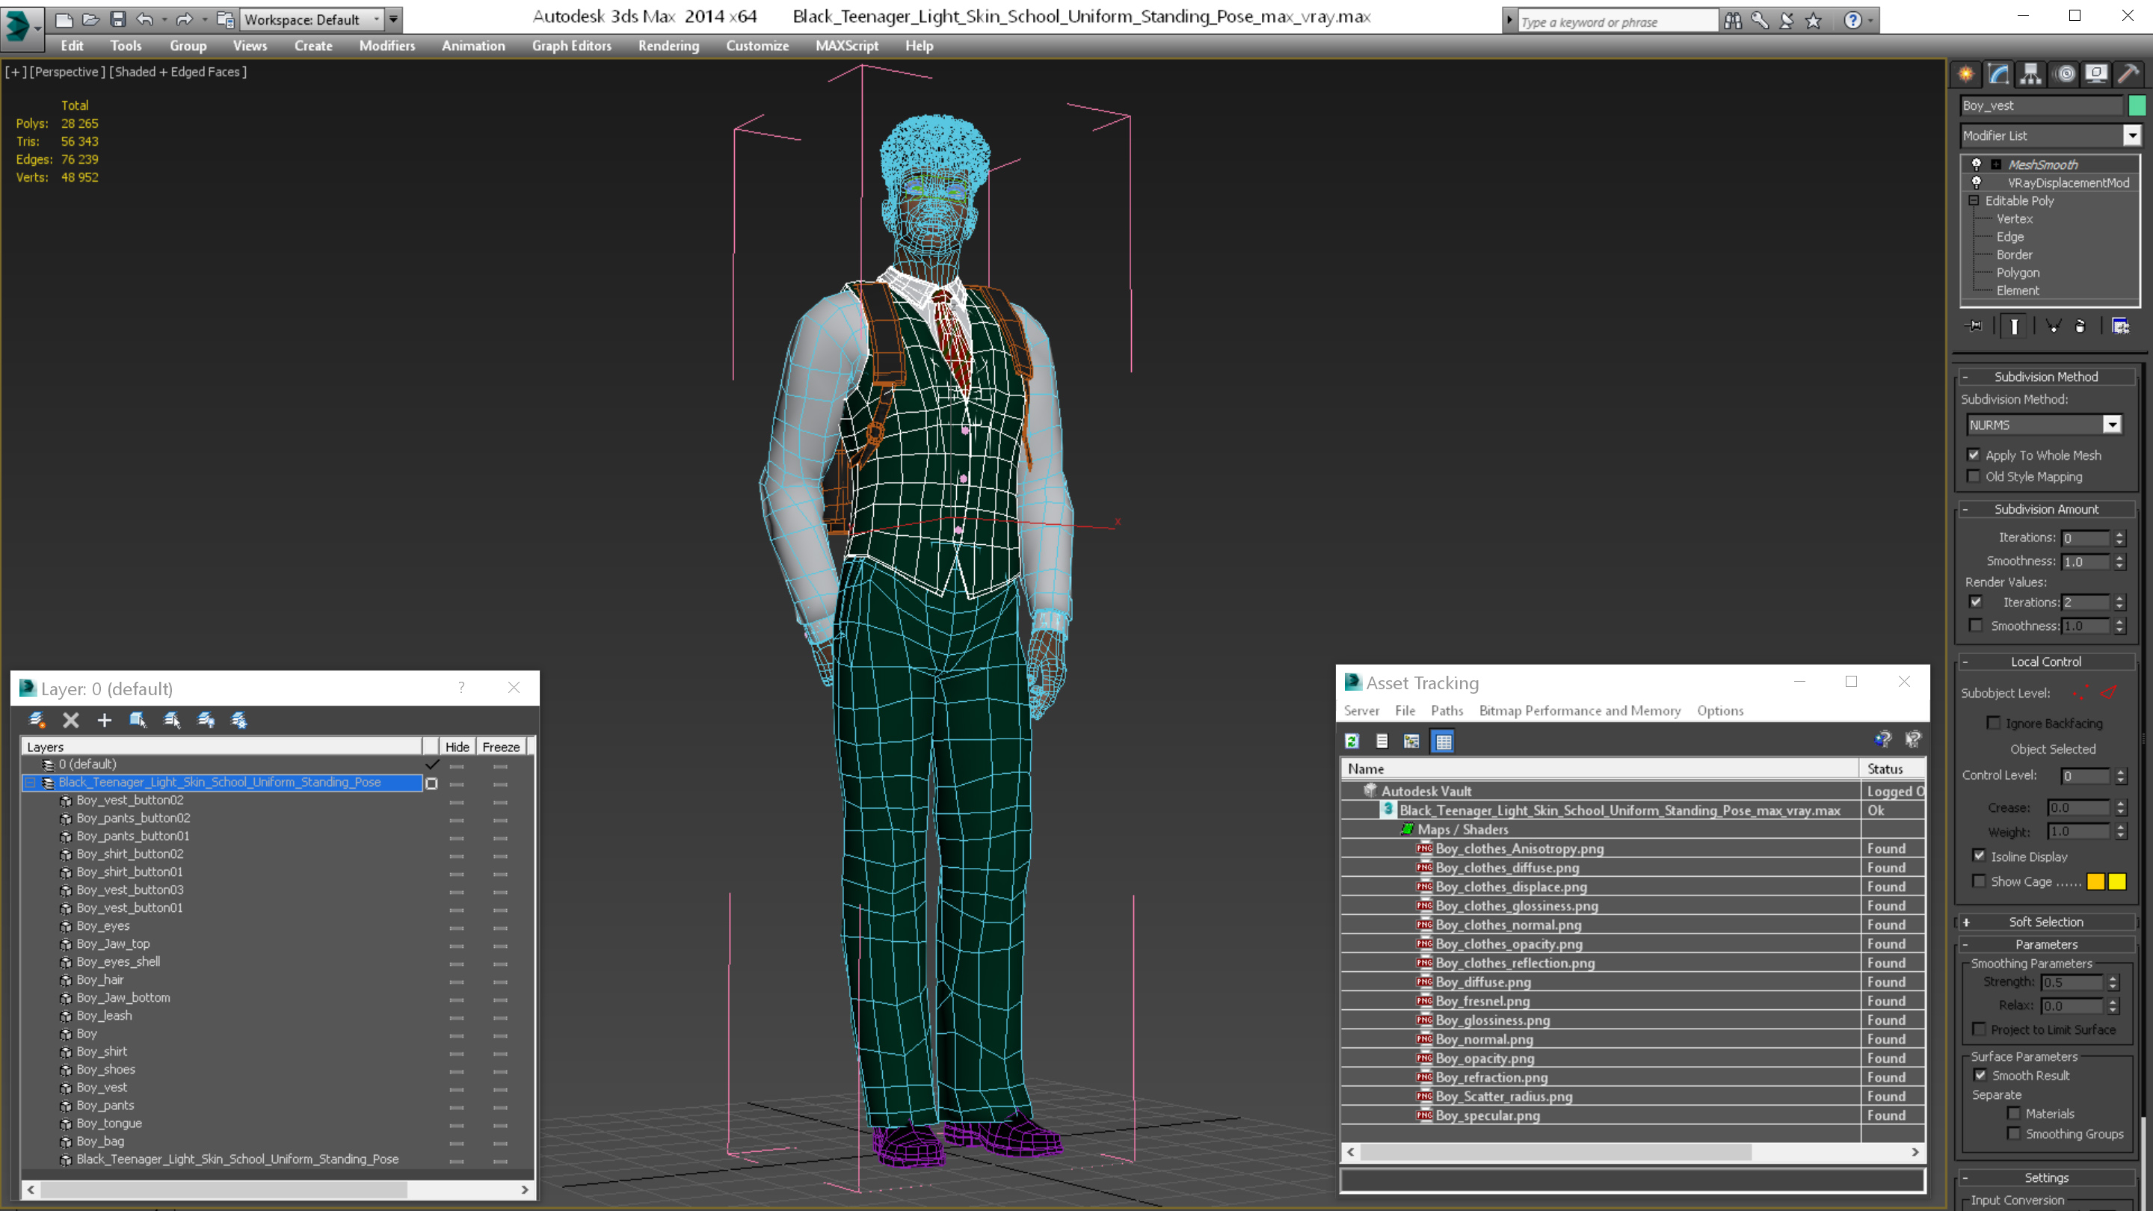Expand the Soft Selection rollout

tap(2046, 922)
